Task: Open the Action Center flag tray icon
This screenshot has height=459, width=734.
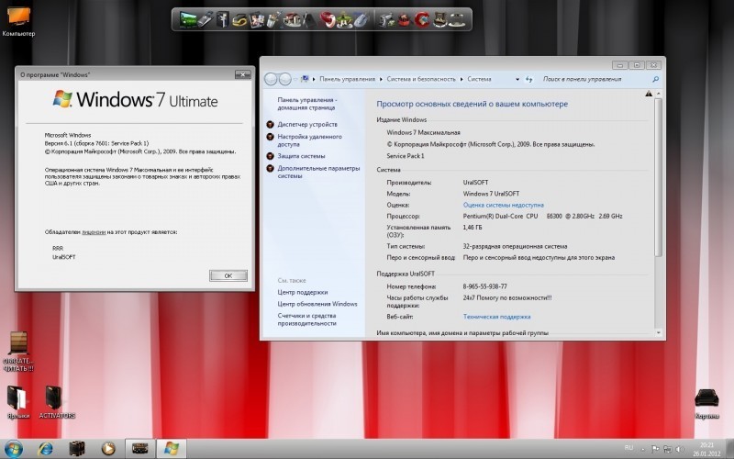Action: [655, 449]
